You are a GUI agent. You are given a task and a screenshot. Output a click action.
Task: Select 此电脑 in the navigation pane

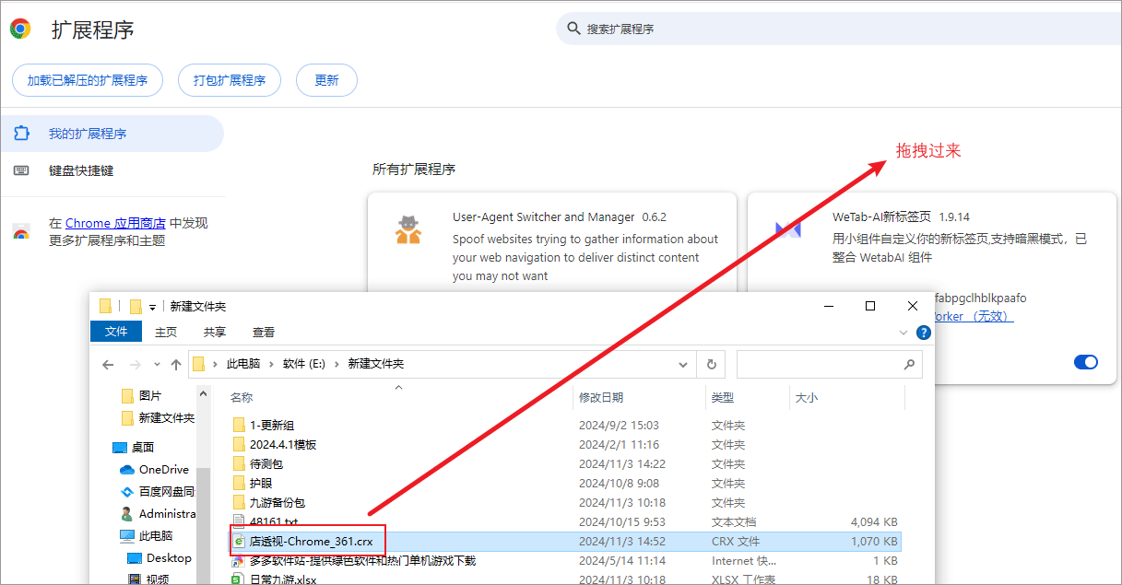(x=146, y=535)
